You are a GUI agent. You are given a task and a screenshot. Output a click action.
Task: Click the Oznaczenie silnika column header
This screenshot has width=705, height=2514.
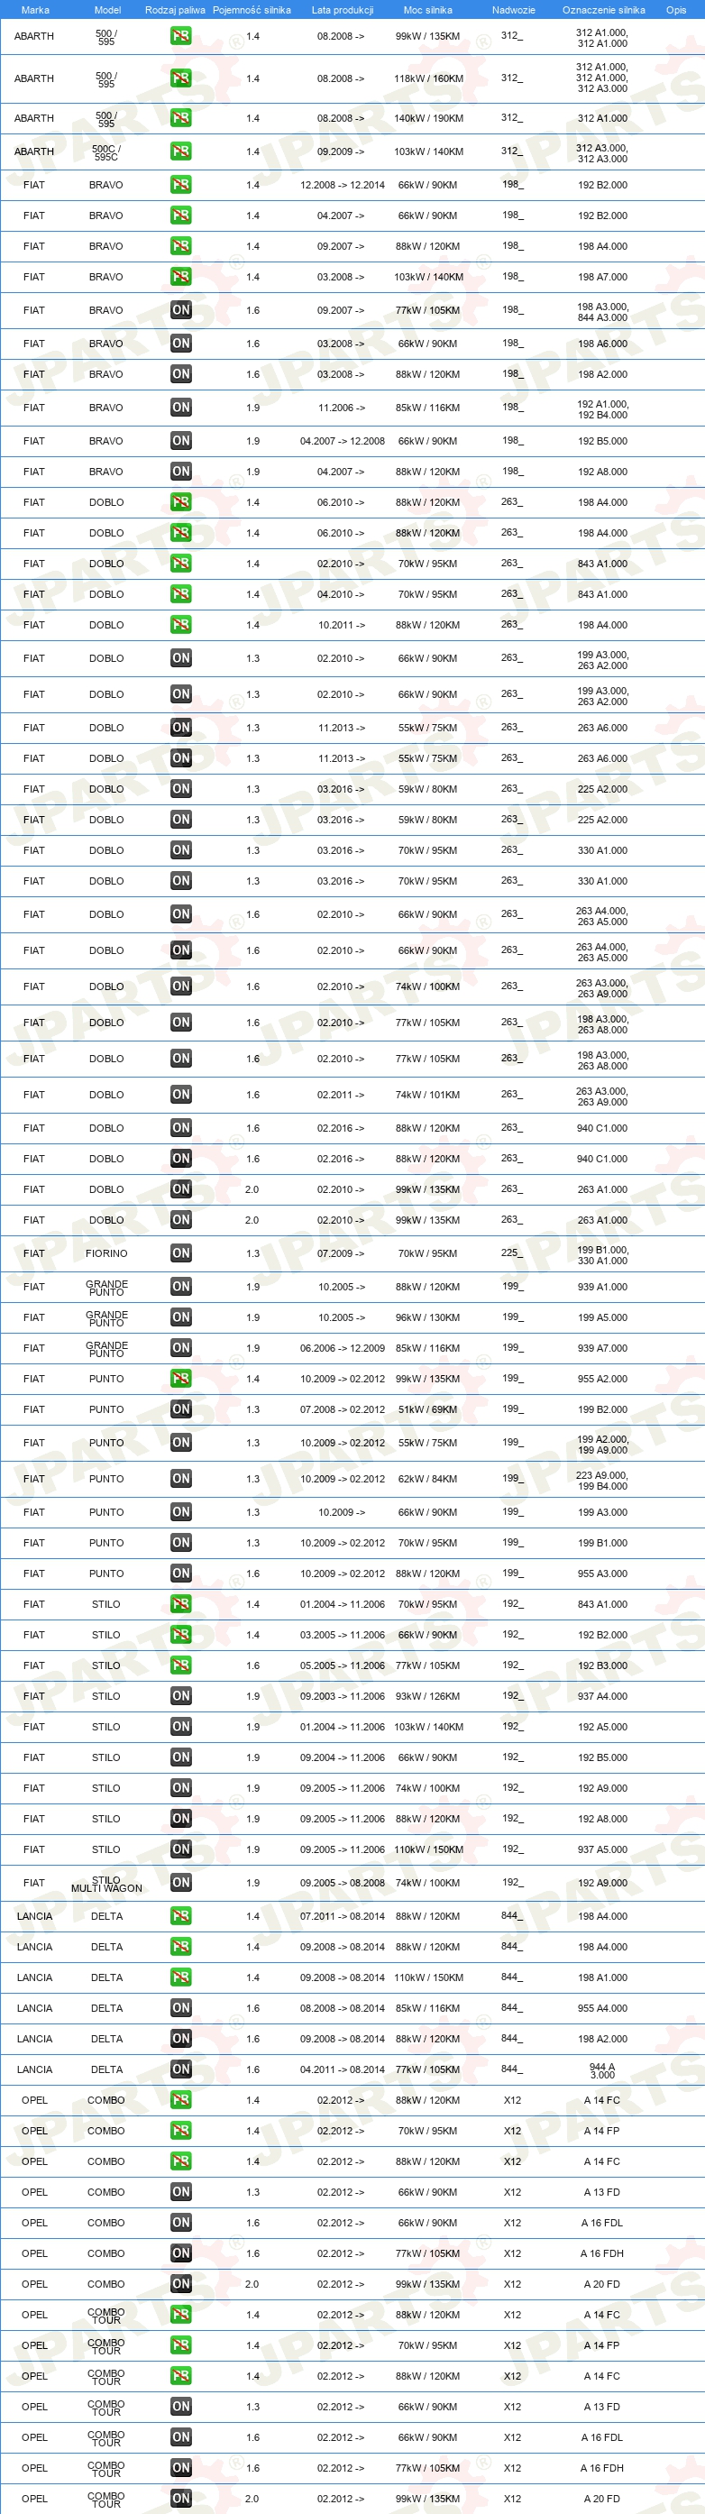[x=604, y=10]
